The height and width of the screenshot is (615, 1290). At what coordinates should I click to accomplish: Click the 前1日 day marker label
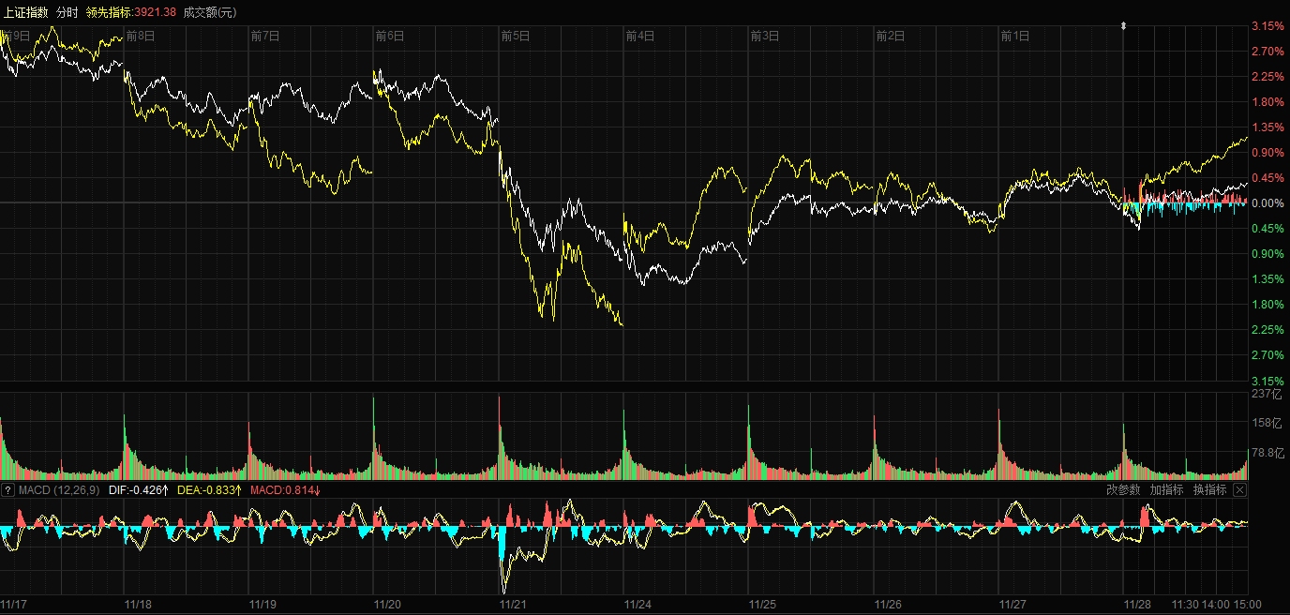click(x=1014, y=37)
